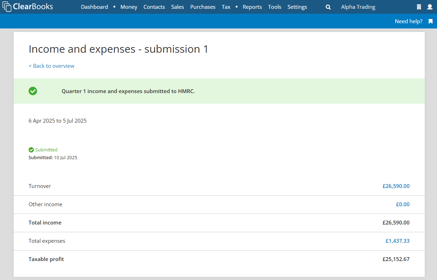The image size is (437, 280).
Task: Open the Total expenses £1,437.33 link
Action: click(x=397, y=241)
